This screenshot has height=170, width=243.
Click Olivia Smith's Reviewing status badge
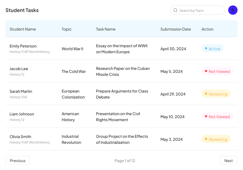tap(216, 139)
